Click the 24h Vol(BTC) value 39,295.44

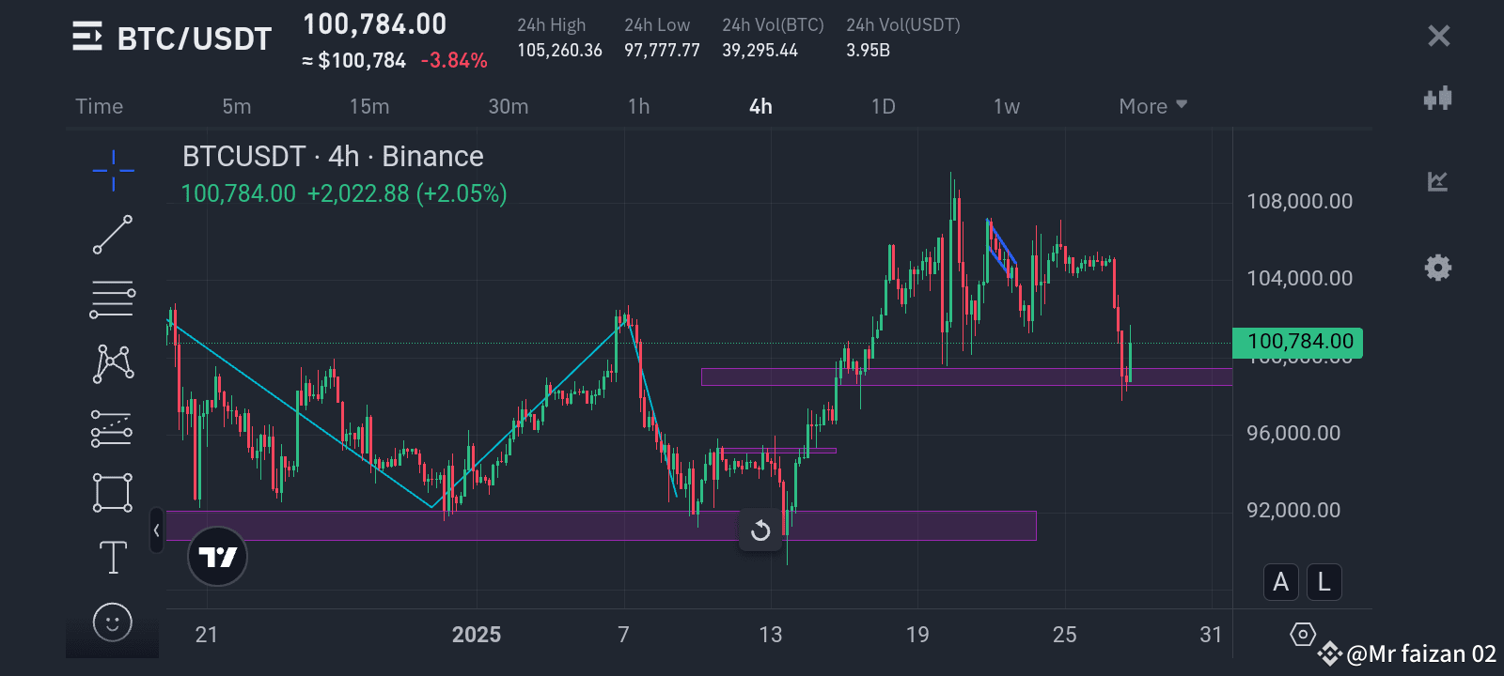click(760, 51)
